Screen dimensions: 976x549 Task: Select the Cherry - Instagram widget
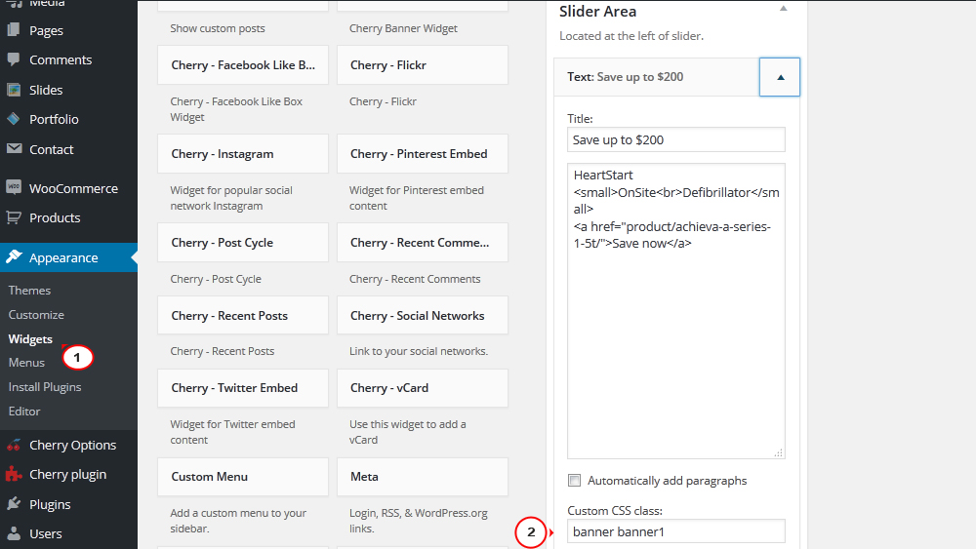[x=243, y=153]
